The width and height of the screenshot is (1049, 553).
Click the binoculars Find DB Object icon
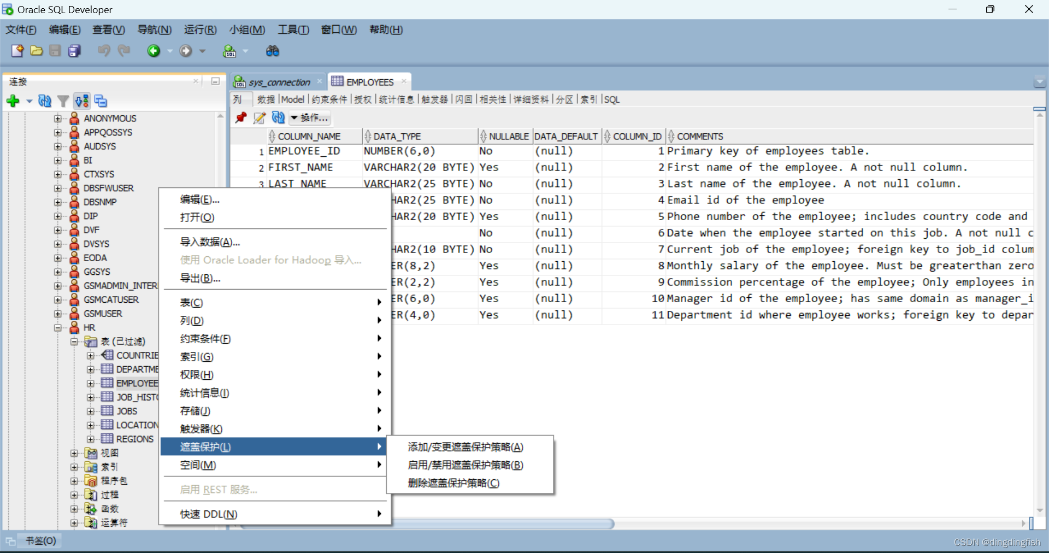tap(272, 51)
